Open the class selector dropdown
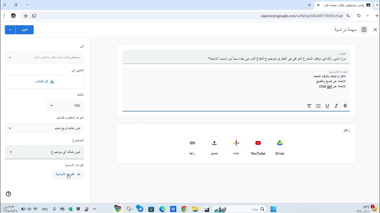The width and height of the screenshot is (380, 213). 44,57
